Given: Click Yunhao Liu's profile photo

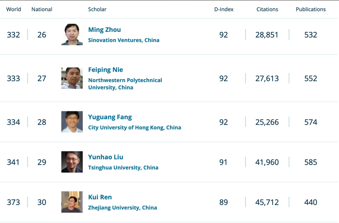Looking at the screenshot, I should pyautogui.click(x=72, y=162).
